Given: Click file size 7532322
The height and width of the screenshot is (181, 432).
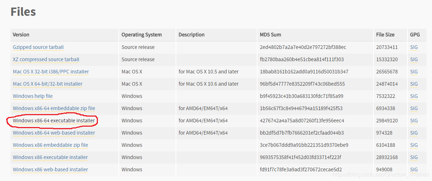Looking at the screenshot, I should pyautogui.click(x=386, y=96).
